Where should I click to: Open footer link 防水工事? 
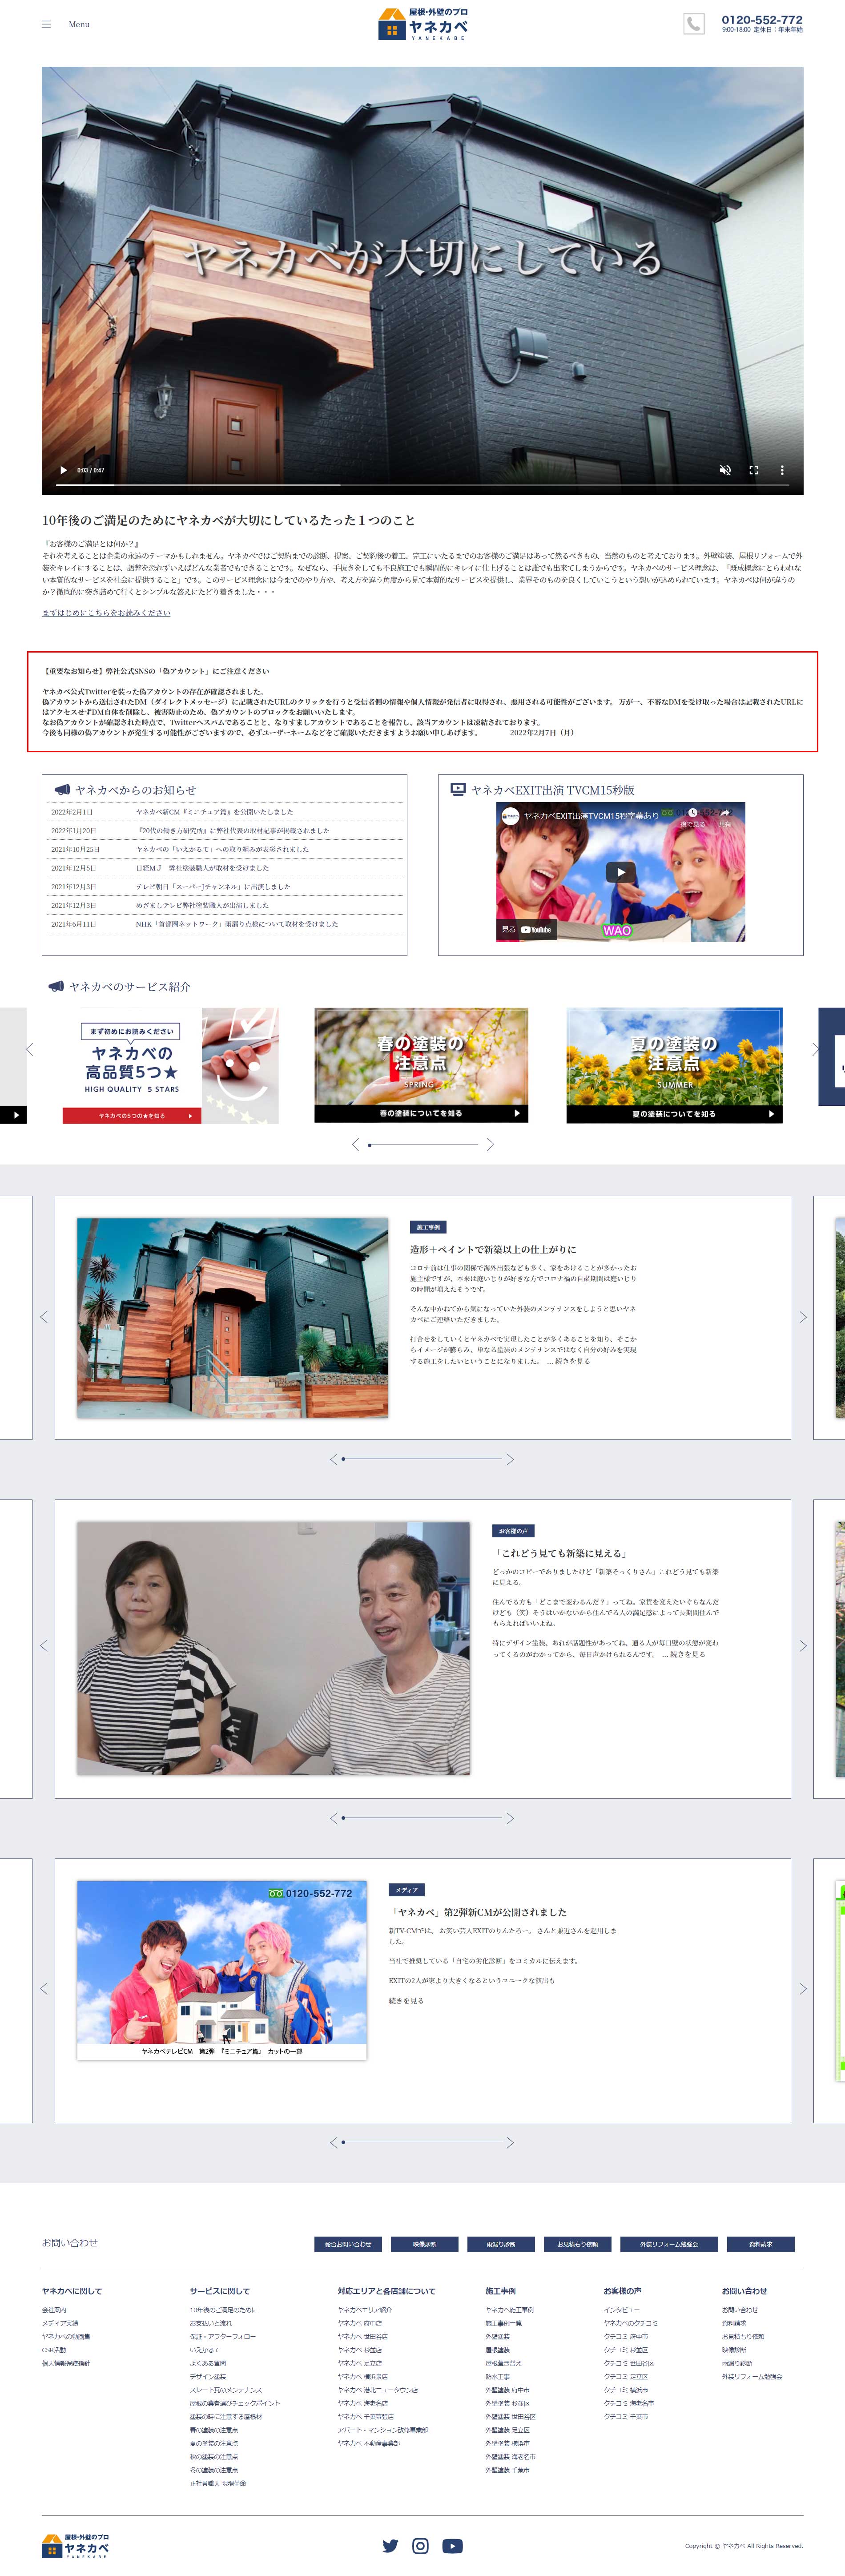497,2377
